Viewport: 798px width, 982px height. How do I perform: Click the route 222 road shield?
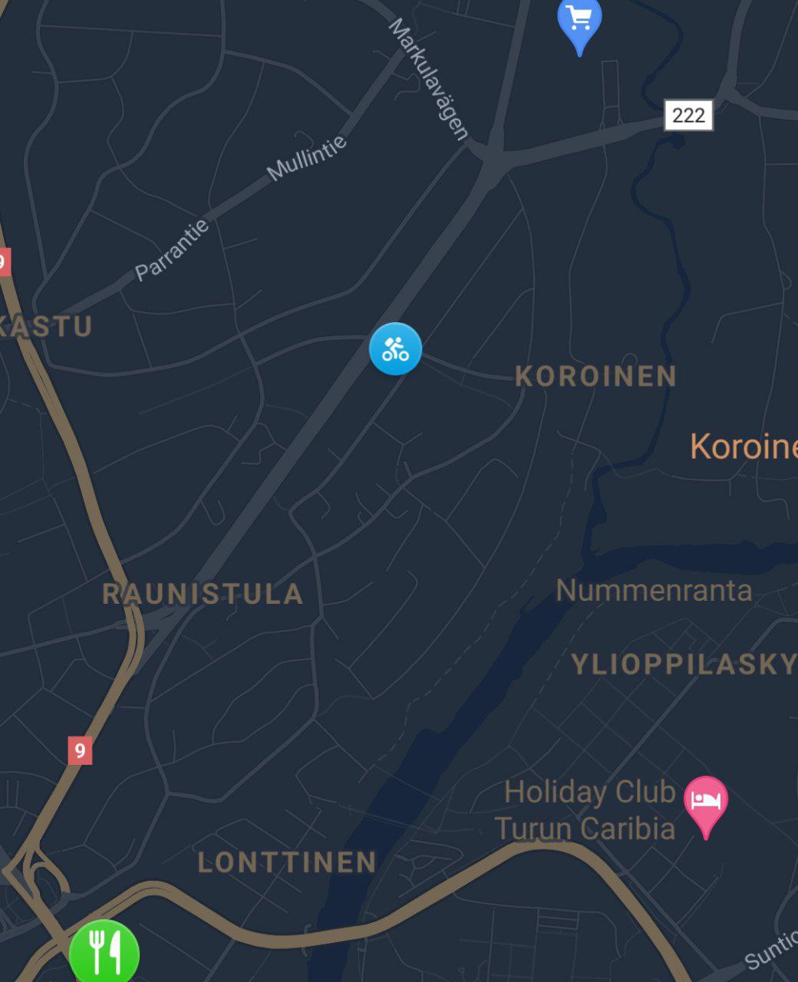pyautogui.click(x=688, y=115)
